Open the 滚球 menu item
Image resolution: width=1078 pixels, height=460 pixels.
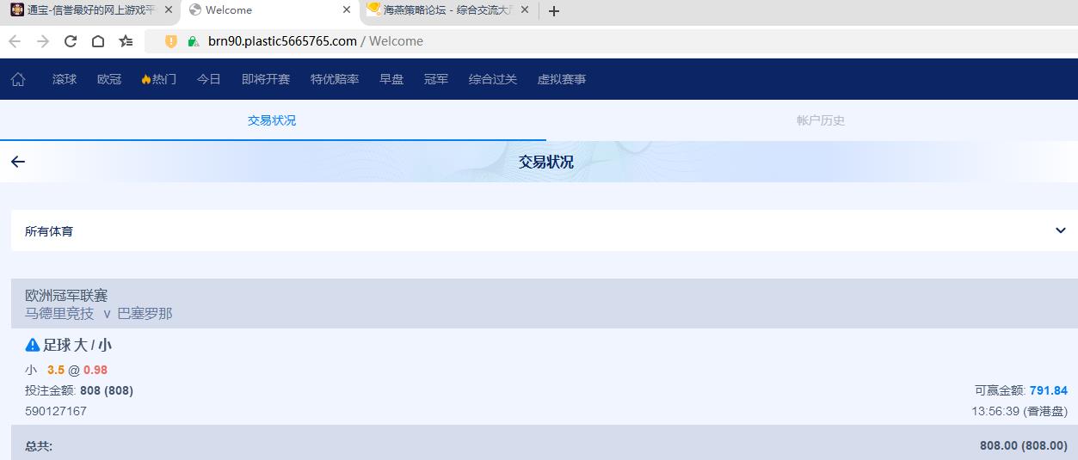coord(65,79)
